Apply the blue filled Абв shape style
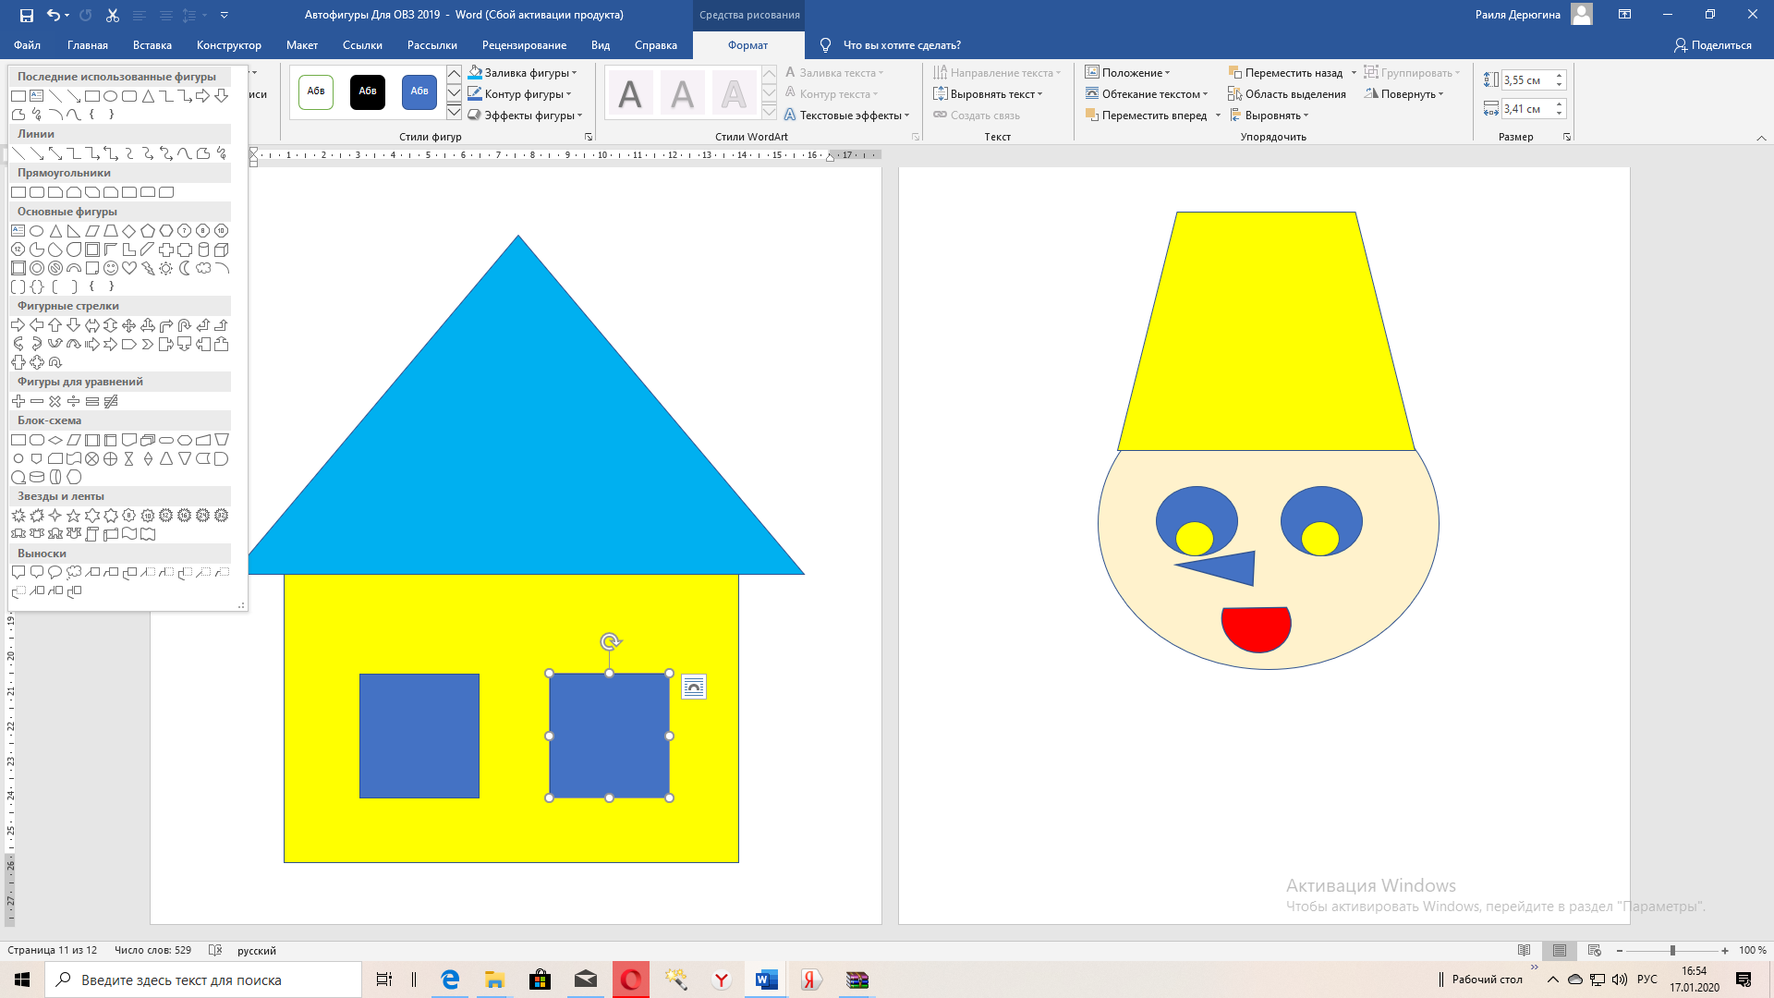Viewport: 1774px width, 998px height. [x=419, y=91]
